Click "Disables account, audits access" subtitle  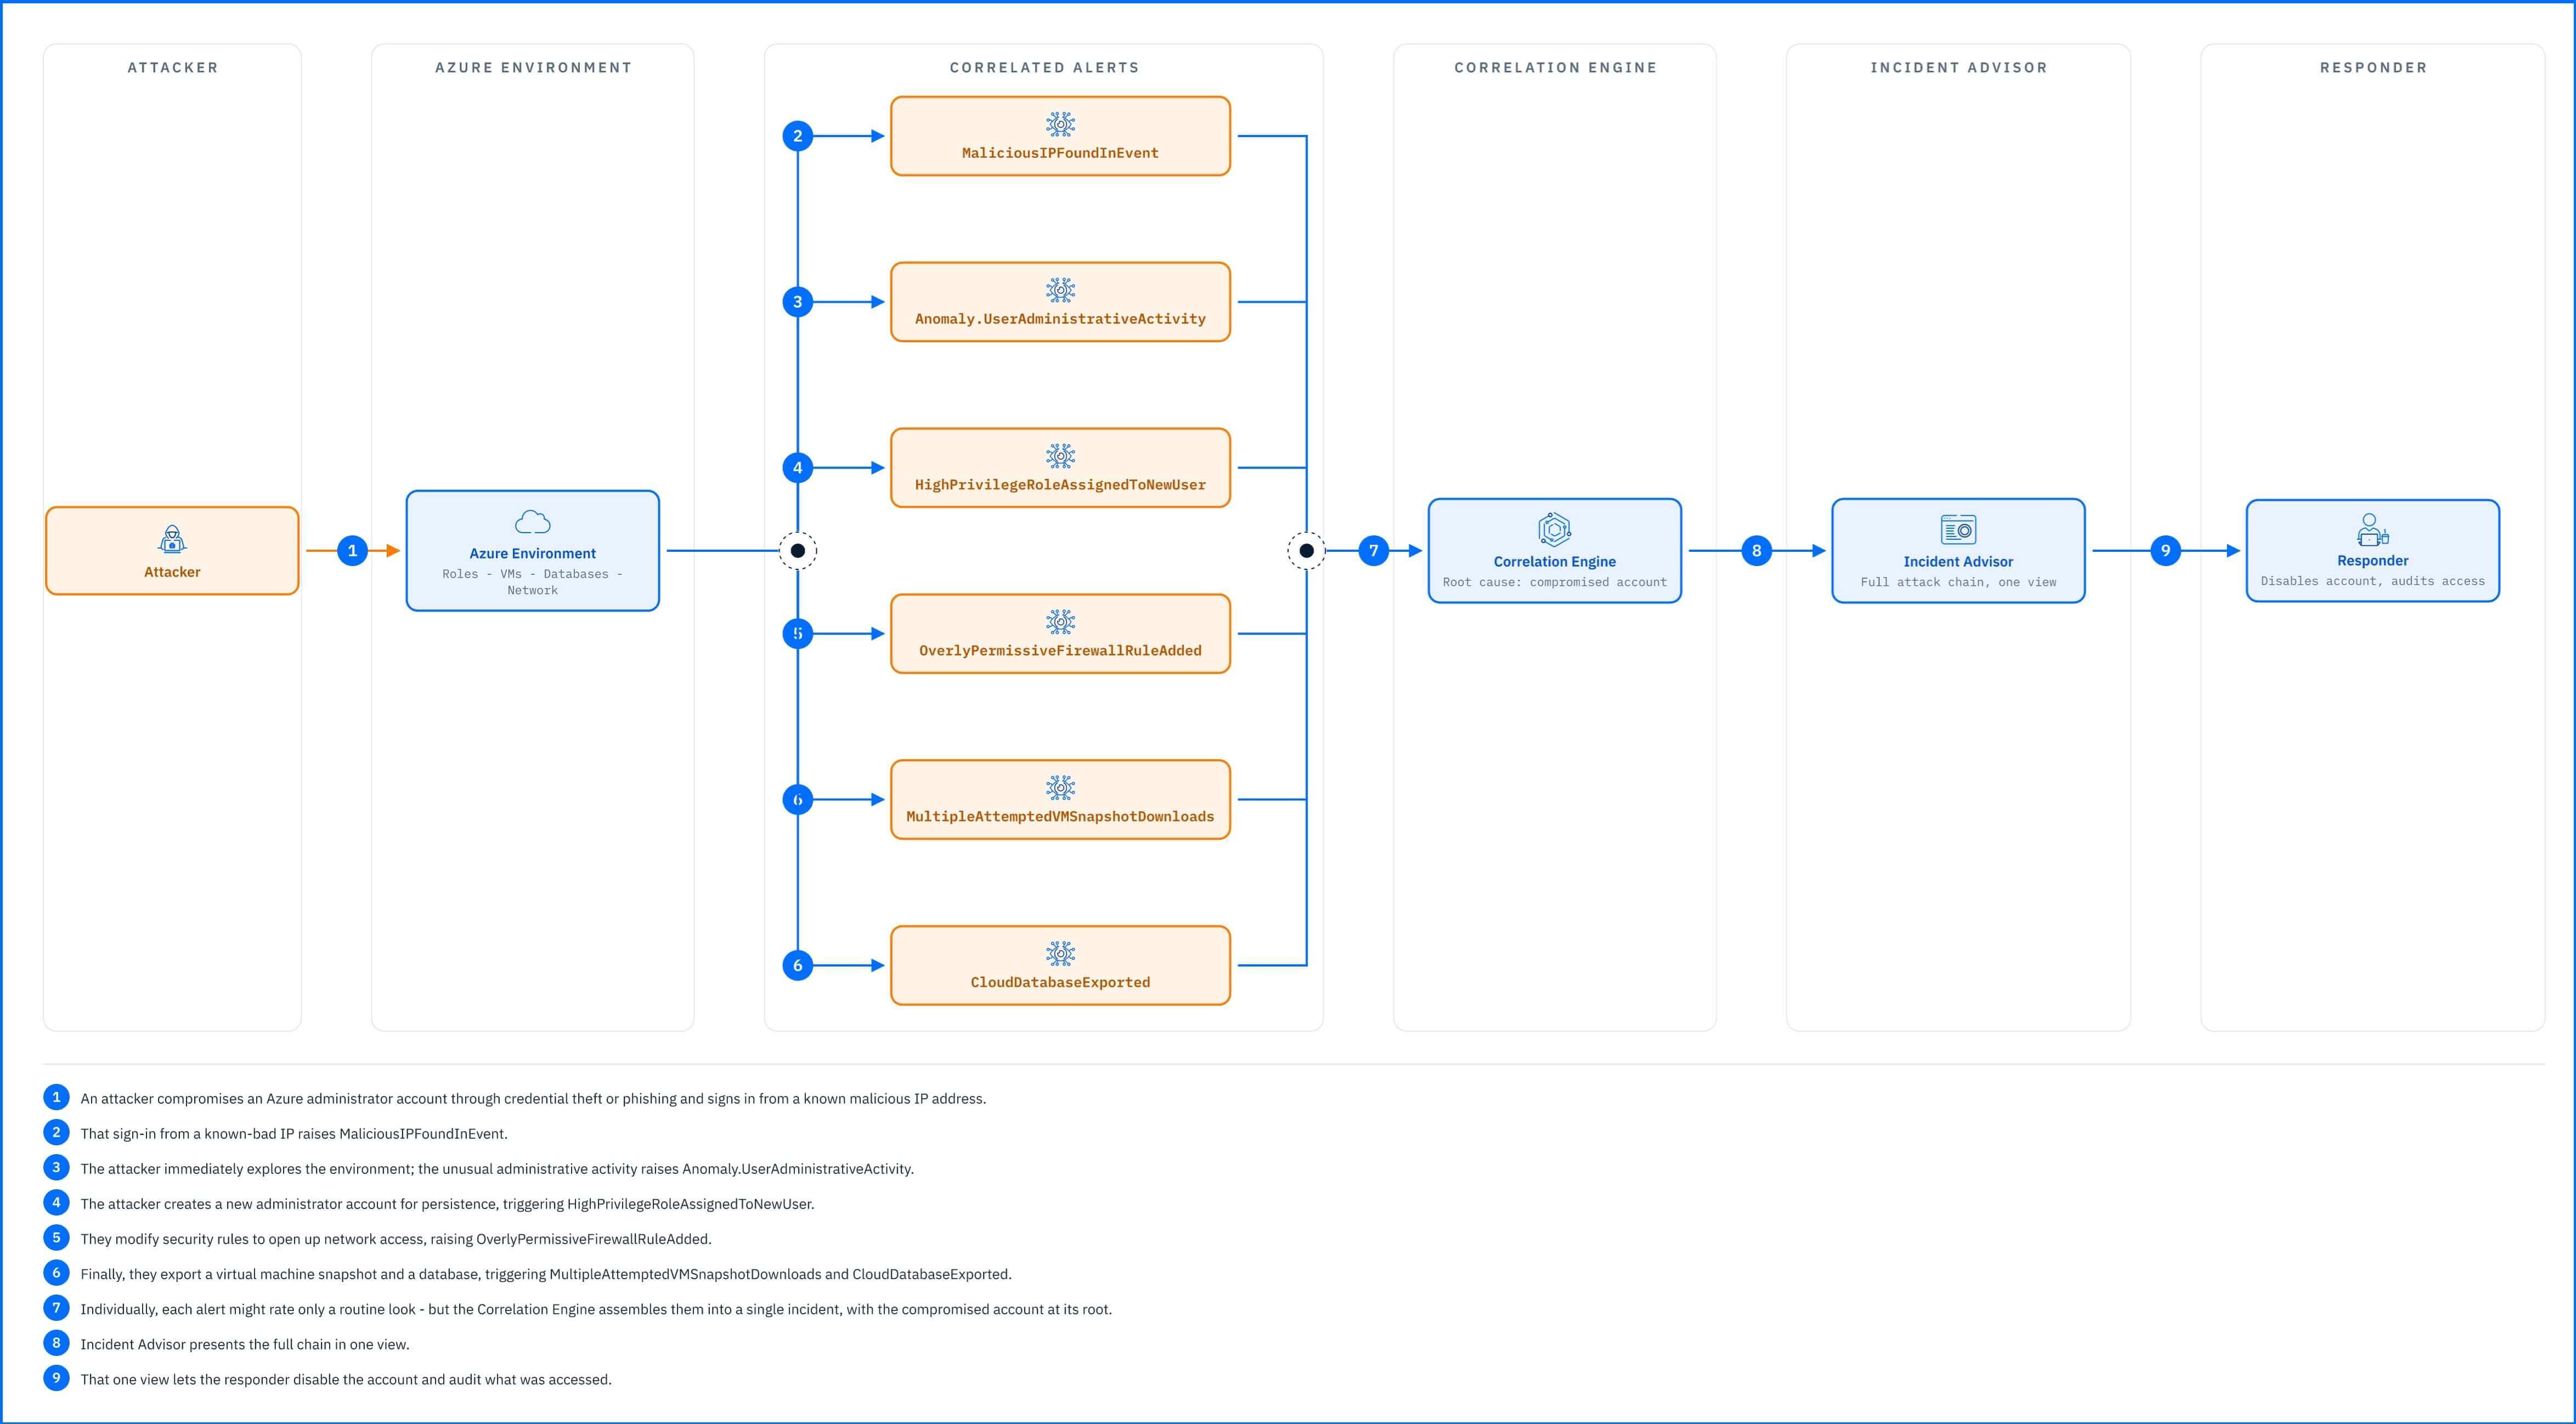(x=2372, y=581)
